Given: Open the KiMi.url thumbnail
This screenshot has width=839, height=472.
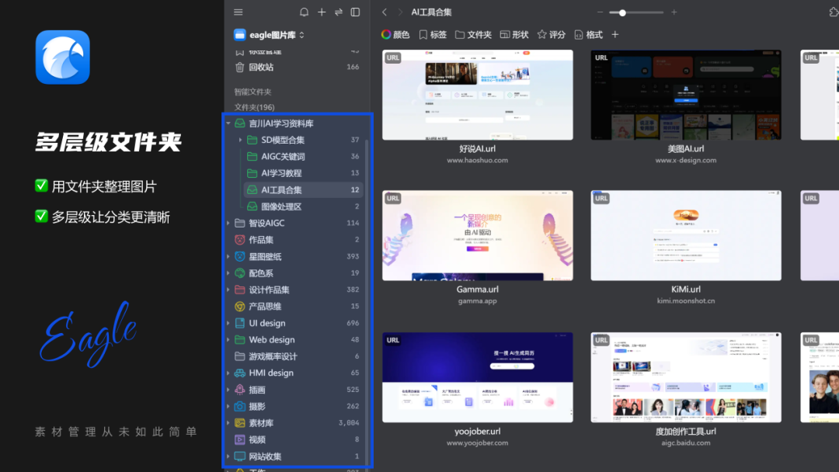Looking at the screenshot, I should [686, 235].
